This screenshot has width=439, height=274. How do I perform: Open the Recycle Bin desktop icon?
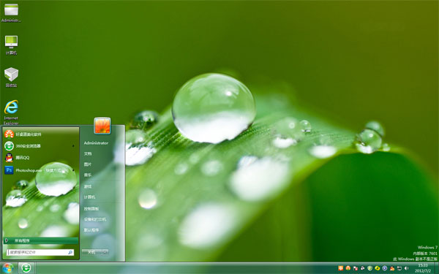coord(11,77)
